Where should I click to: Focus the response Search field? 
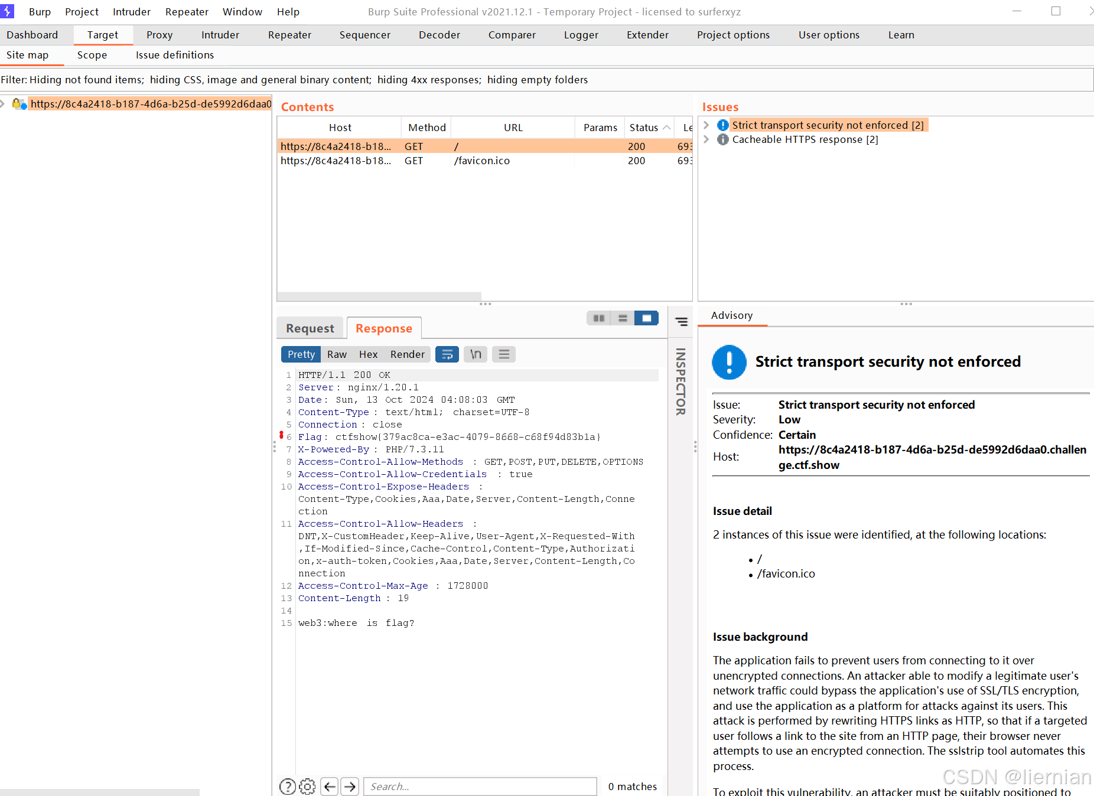480,787
